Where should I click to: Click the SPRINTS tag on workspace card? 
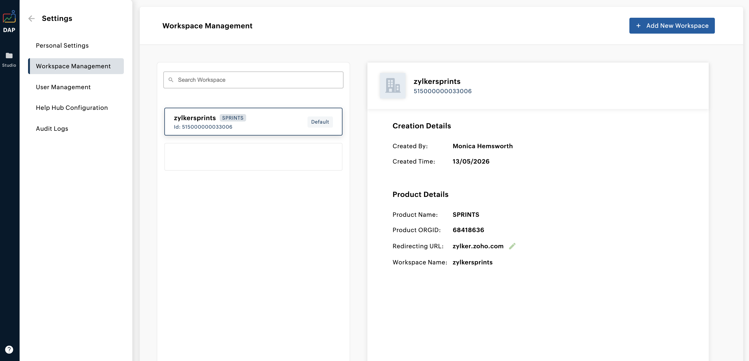point(233,118)
